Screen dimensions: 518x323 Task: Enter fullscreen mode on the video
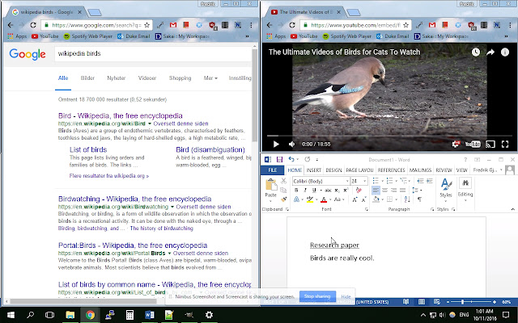pos(506,144)
